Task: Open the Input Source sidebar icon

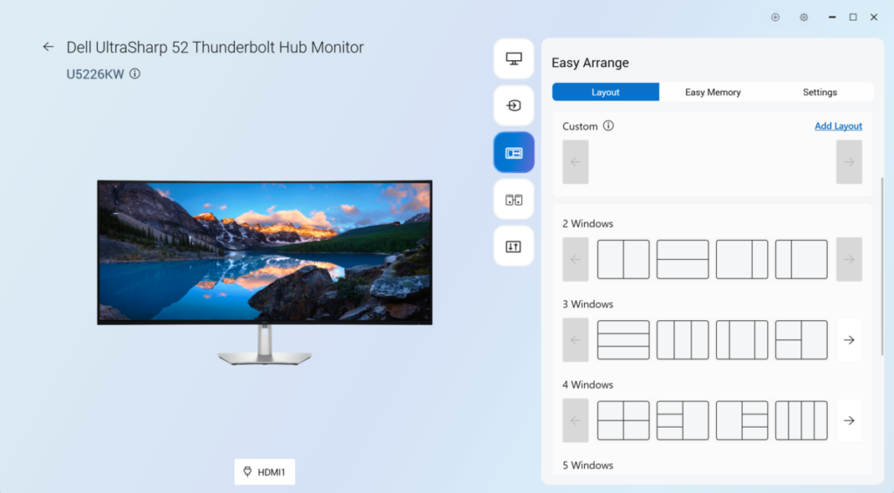Action: click(513, 106)
